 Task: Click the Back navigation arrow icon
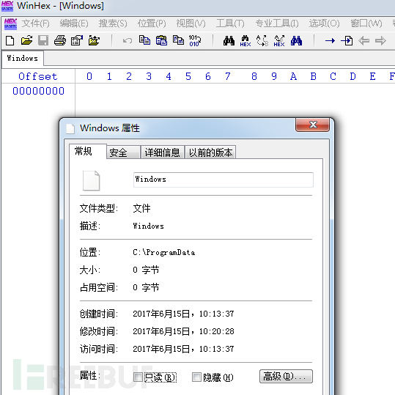[363, 40]
